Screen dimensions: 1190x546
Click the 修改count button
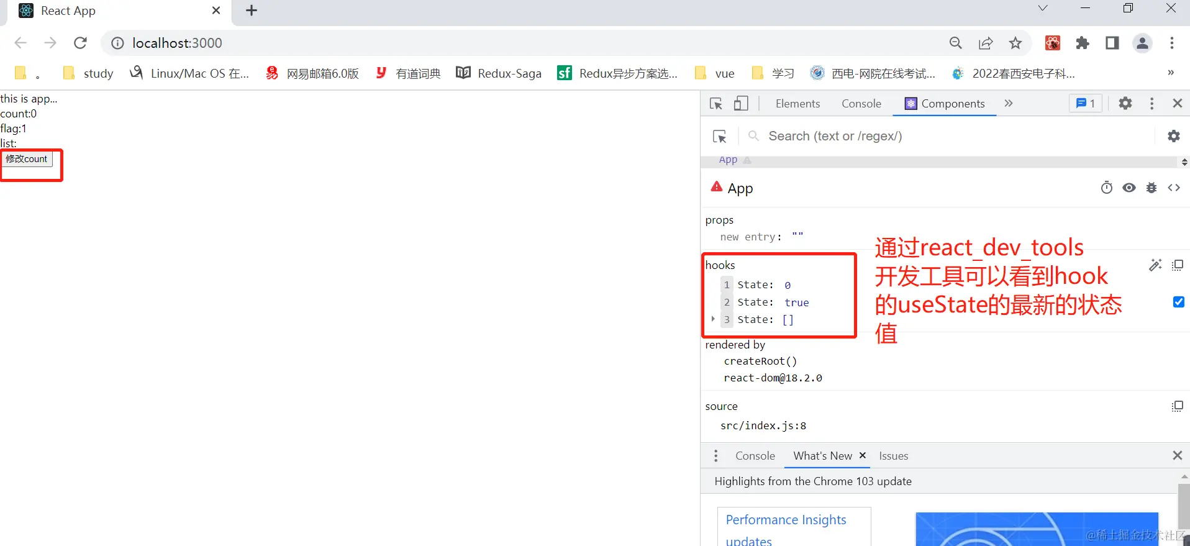[x=27, y=159]
